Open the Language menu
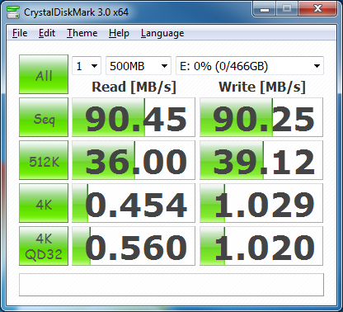This screenshot has height=312, width=343. [x=162, y=33]
